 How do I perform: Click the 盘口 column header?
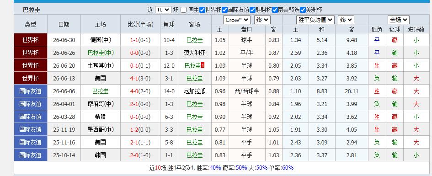(x=246, y=29)
